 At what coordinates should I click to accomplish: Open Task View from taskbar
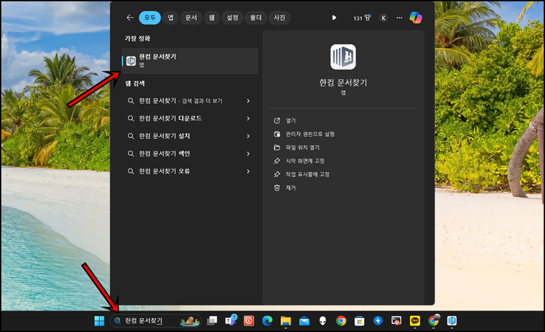pos(212,321)
